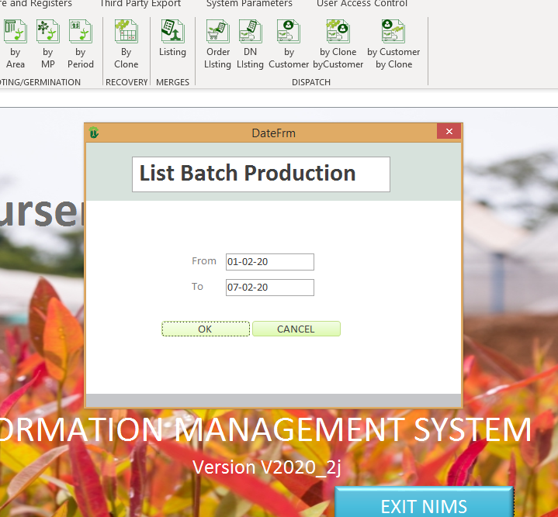Open the Dispatch Order Listing
Viewport: 558px width, 517px height.
[217, 44]
